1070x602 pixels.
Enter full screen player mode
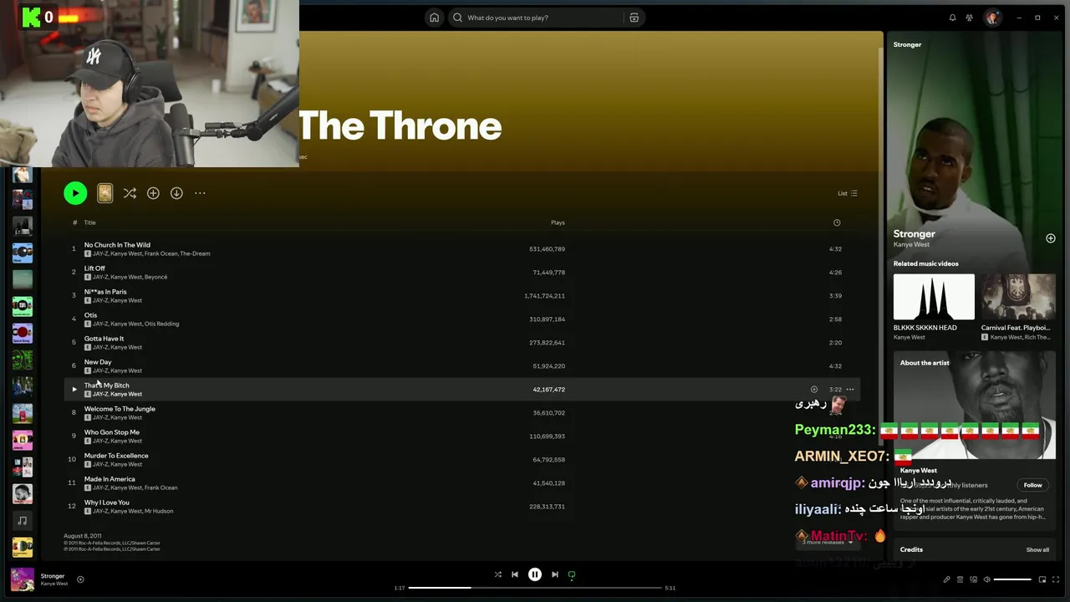click(x=1056, y=579)
